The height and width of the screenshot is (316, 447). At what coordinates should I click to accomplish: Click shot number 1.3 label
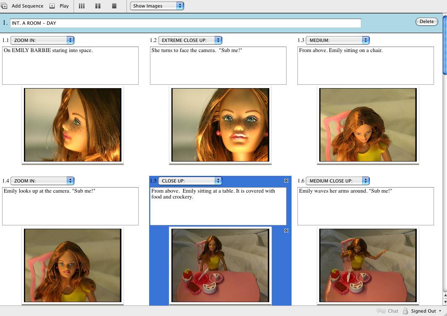click(301, 40)
